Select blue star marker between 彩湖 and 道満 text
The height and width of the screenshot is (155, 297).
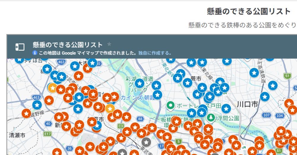[x=140, y=83]
